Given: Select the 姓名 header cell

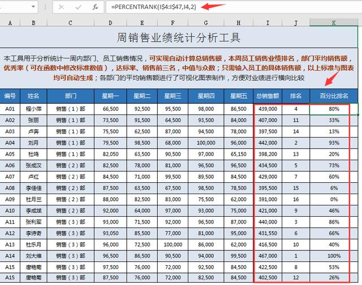Looking at the screenshot, I should pyautogui.click(x=34, y=96).
